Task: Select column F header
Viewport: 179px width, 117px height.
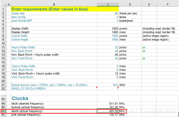Action: coord(168,4)
